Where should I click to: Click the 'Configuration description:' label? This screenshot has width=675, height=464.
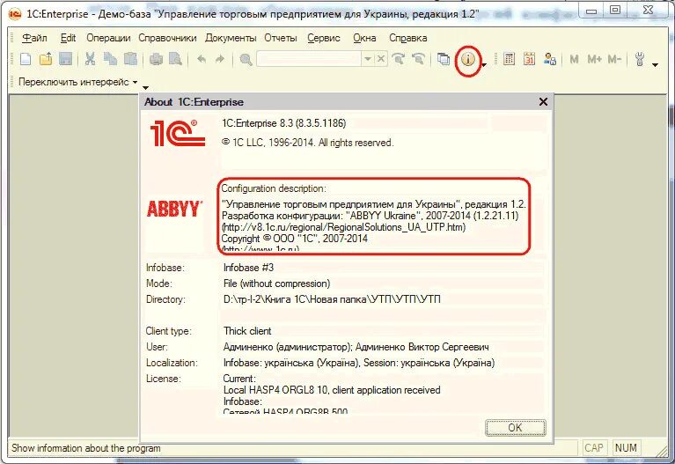click(x=274, y=188)
